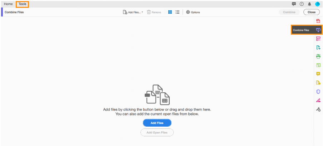Open the green Scan & OCR sidebar tool
This screenshot has height=146, width=323.
click(x=318, y=56)
